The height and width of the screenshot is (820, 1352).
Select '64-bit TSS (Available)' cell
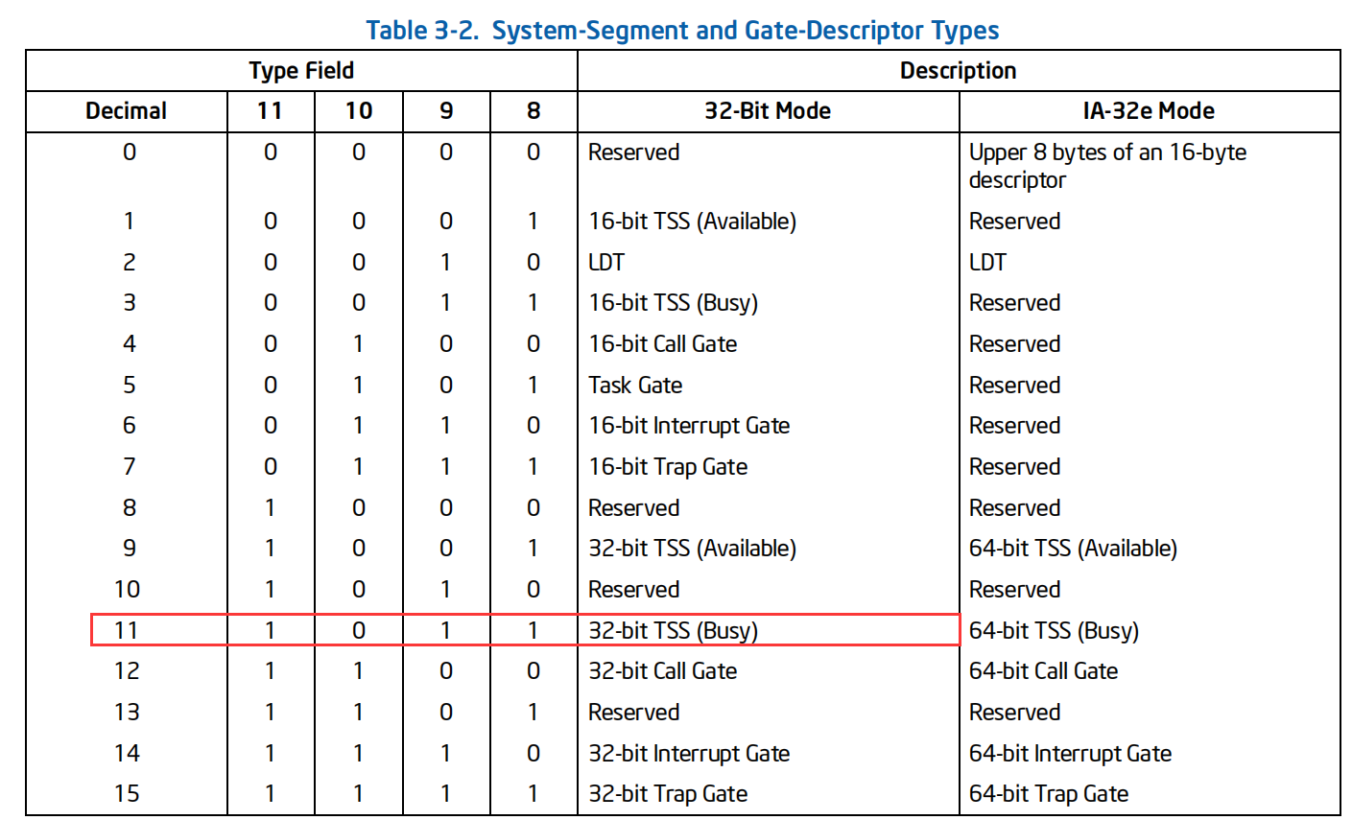[x=1073, y=549]
